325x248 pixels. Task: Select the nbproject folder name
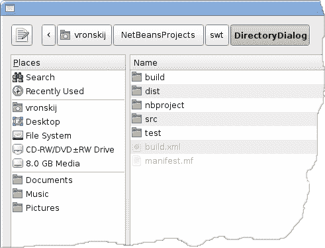[x=165, y=105]
